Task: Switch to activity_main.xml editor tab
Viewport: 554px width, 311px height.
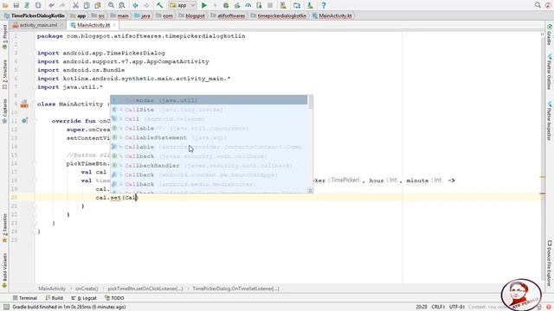Action: point(37,25)
